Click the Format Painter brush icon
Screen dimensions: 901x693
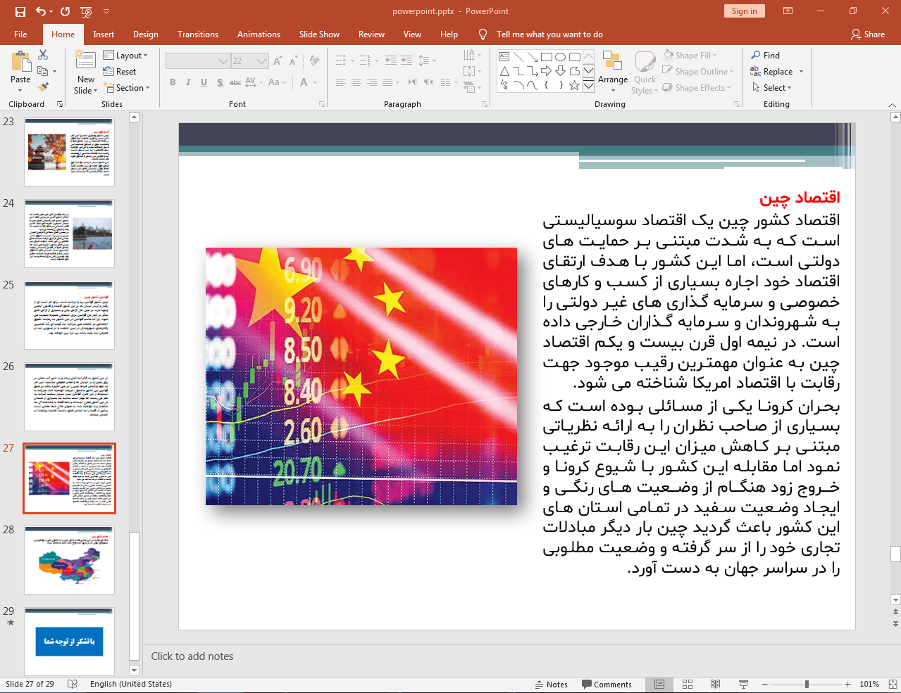pyautogui.click(x=43, y=87)
